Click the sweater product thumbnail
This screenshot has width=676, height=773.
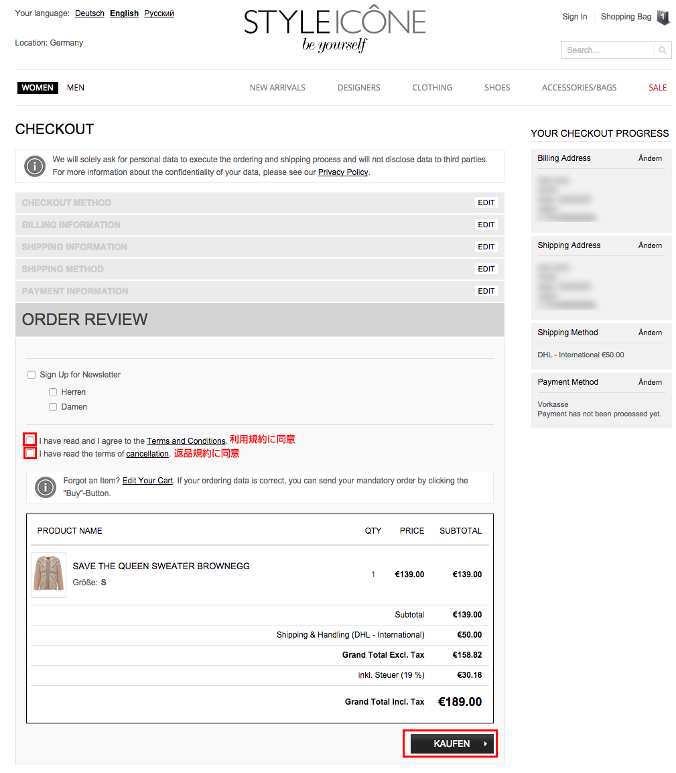coord(48,575)
